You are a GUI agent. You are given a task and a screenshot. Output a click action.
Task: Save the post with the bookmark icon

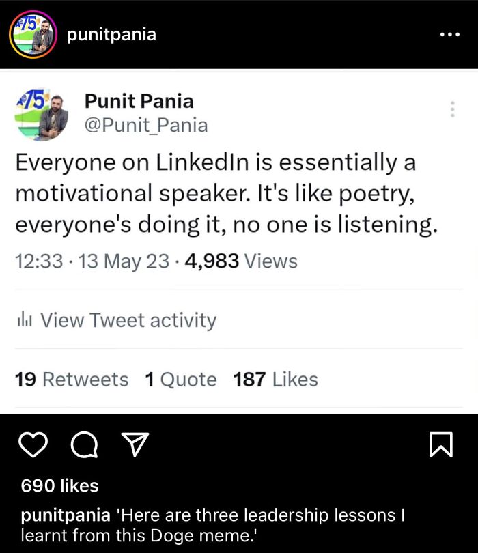pyautogui.click(x=442, y=444)
